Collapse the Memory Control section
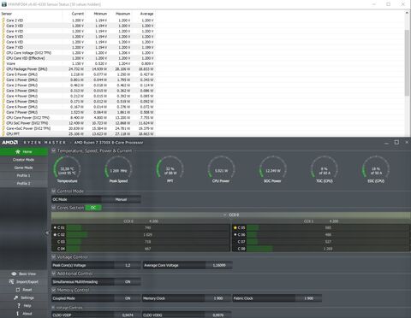Viewport: 411px width, 318px height. click(53, 290)
